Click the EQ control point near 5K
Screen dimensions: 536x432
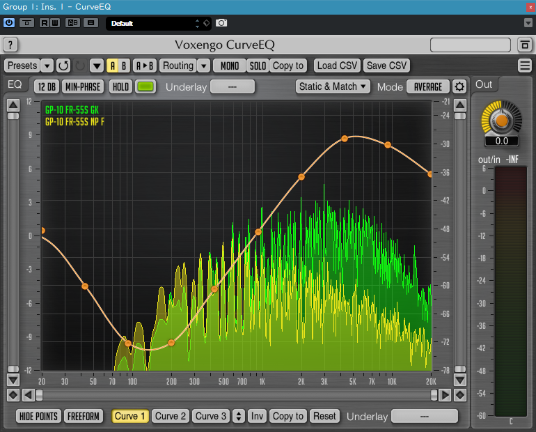[345, 139]
